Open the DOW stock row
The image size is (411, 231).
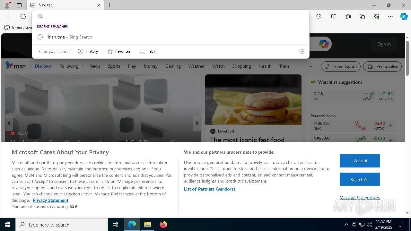353,96
